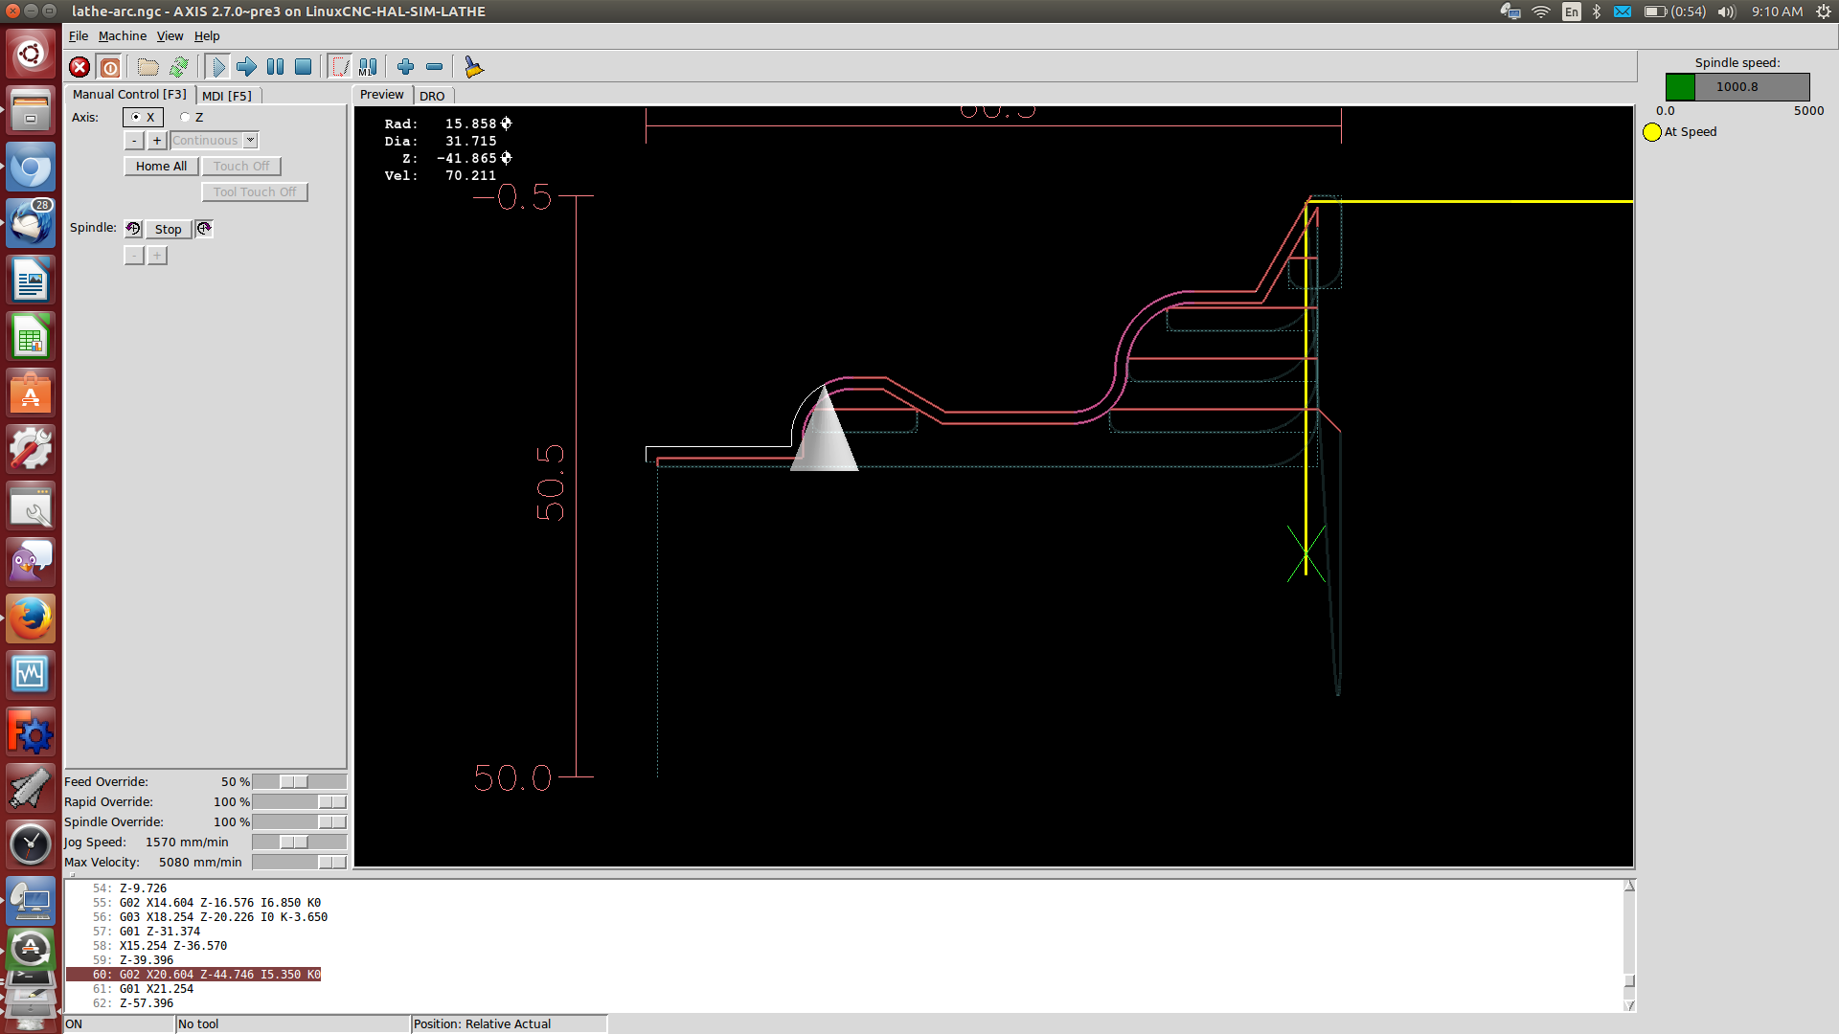Open Ubuntu Dash home icon
This screenshot has height=1034, width=1839.
pyautogui.click(x=31, y=54)
